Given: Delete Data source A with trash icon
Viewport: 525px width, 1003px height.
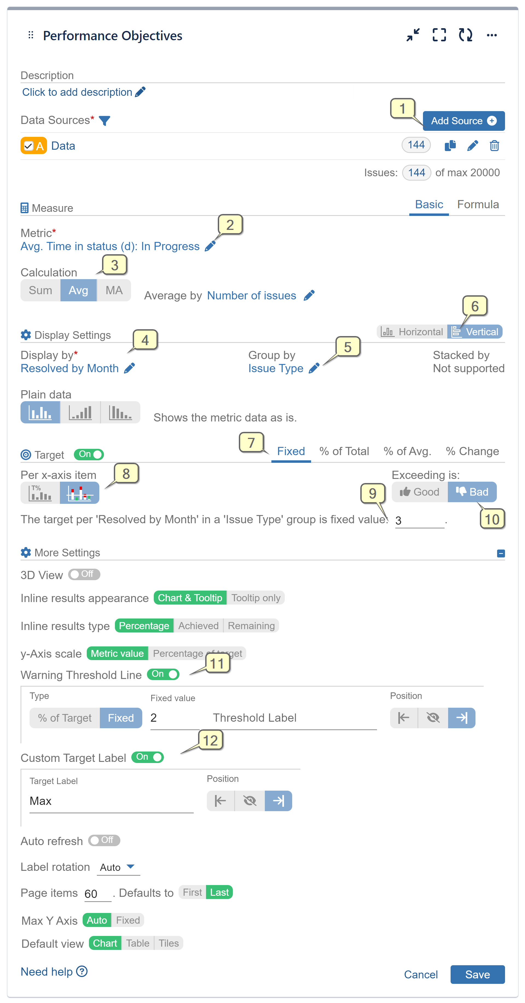Looking at the screenshot, I should (x=494, y=145).
